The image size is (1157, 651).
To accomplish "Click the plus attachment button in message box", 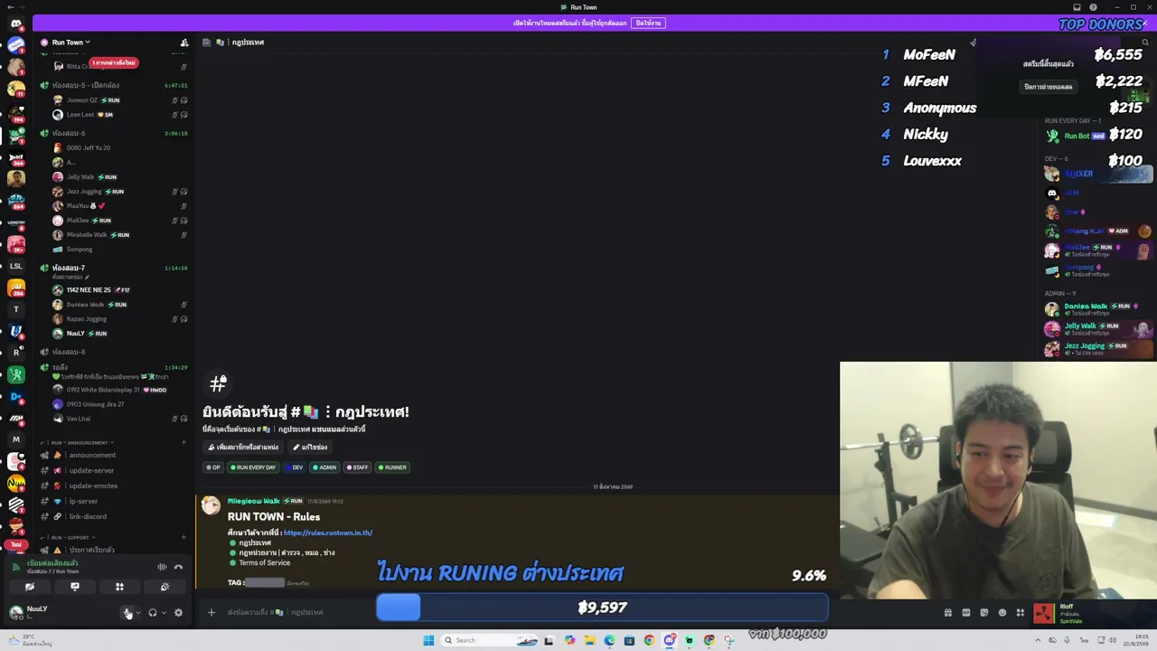I will [x=212, y=612].
